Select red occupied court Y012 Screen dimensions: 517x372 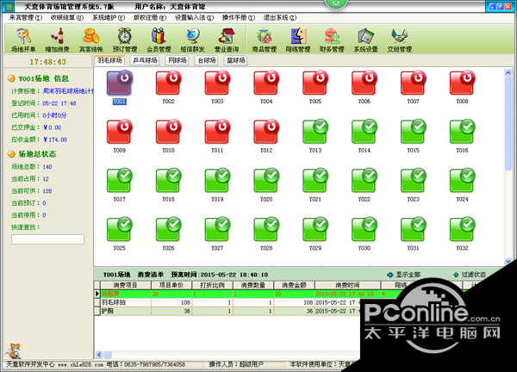tap(266, 136)
